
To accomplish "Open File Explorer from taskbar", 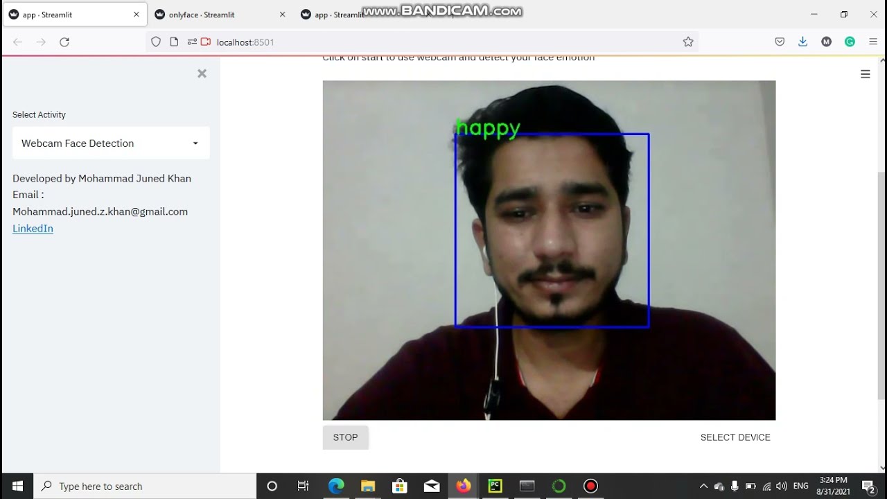I will (x=368, y=486).
